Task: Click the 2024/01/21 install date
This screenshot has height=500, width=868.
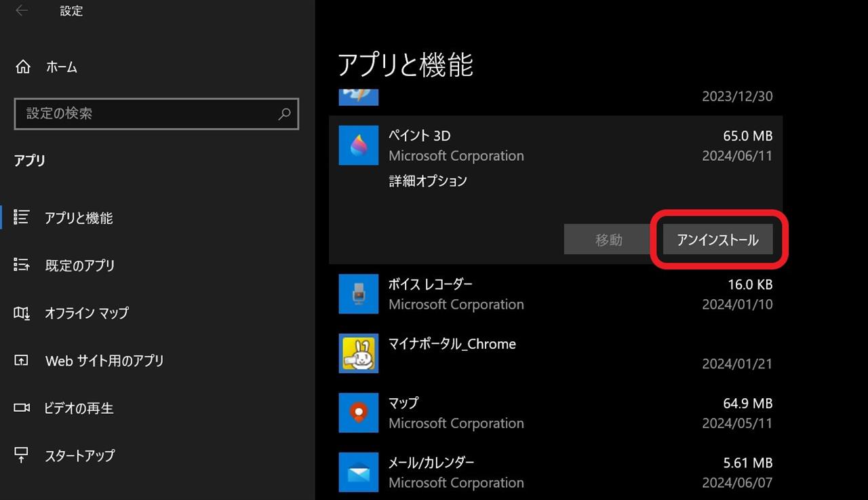Action: point(737,364)
